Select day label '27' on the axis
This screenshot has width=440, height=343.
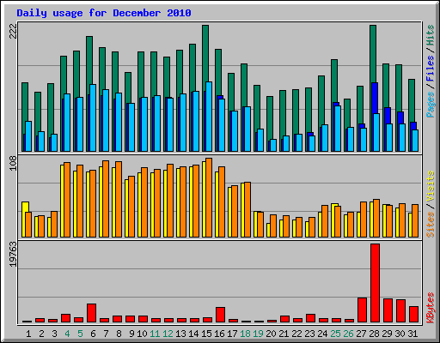pos(361,334)
